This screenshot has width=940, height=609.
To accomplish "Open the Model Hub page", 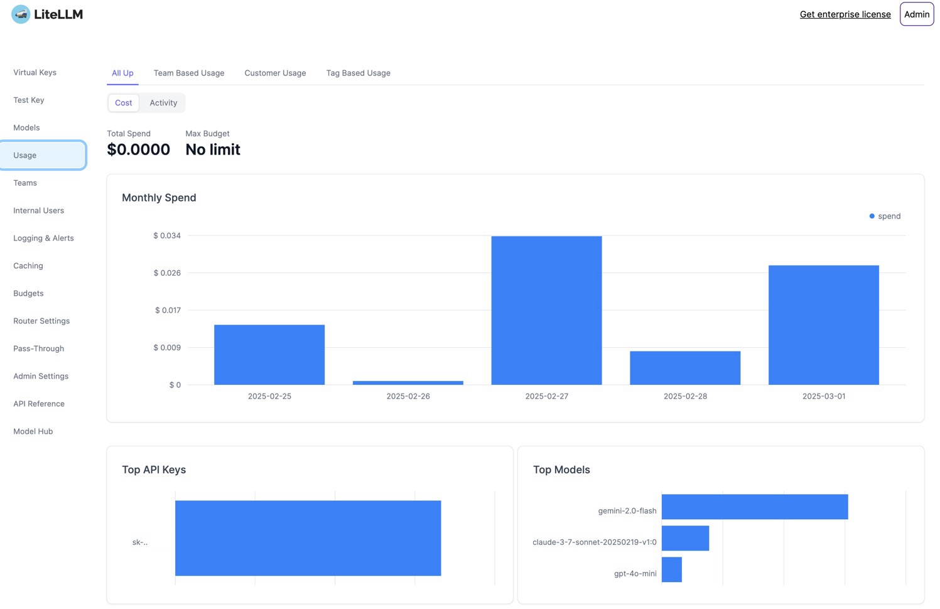I will click(x=33, y=431).
